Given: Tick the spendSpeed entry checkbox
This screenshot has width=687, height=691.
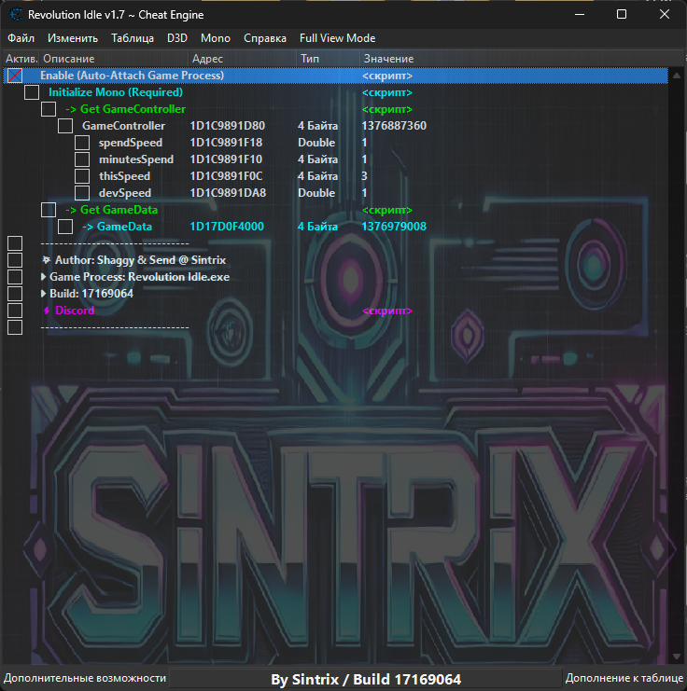Looking at the screenshot, I should [82, 143].
